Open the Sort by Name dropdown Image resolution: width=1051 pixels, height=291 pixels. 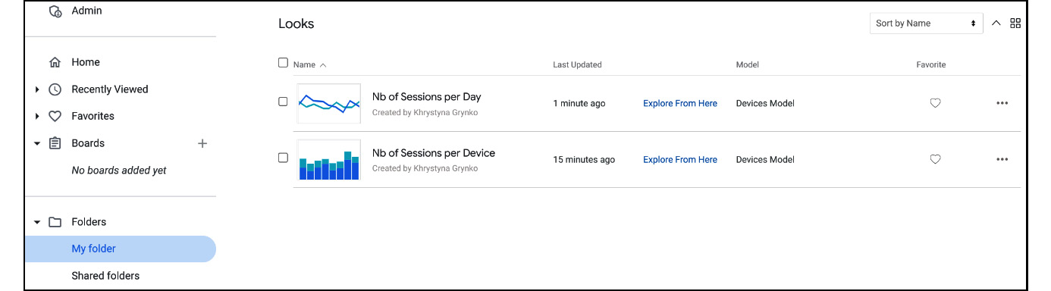click(x=926, y=23)
